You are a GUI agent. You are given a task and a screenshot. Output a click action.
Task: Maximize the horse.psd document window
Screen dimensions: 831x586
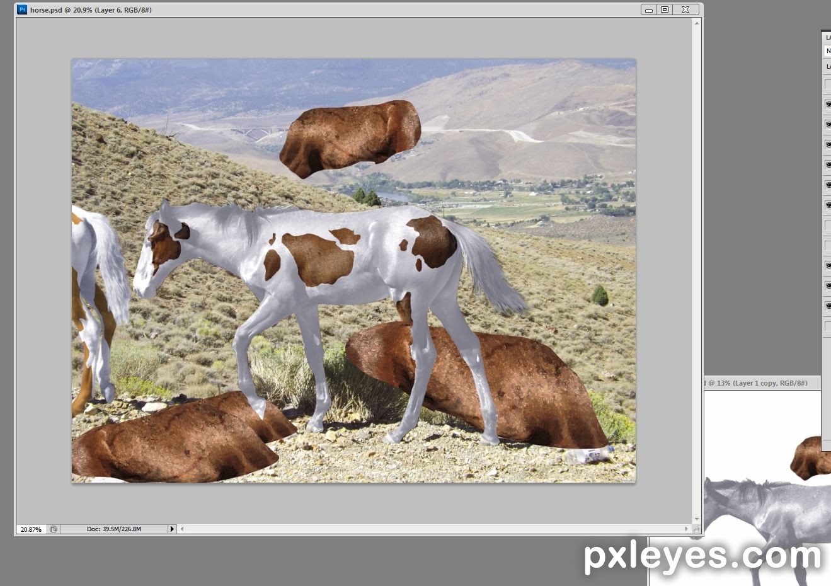pyautogui.click(x=665, y=9)
